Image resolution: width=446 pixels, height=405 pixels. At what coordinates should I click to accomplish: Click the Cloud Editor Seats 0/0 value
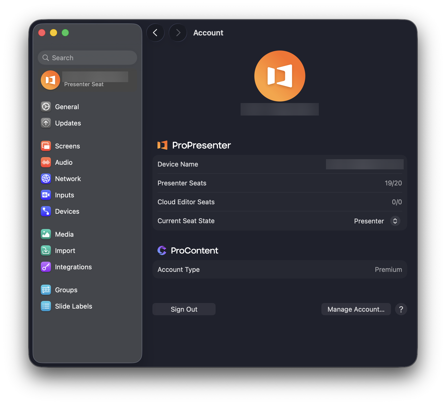click(397, 202)
